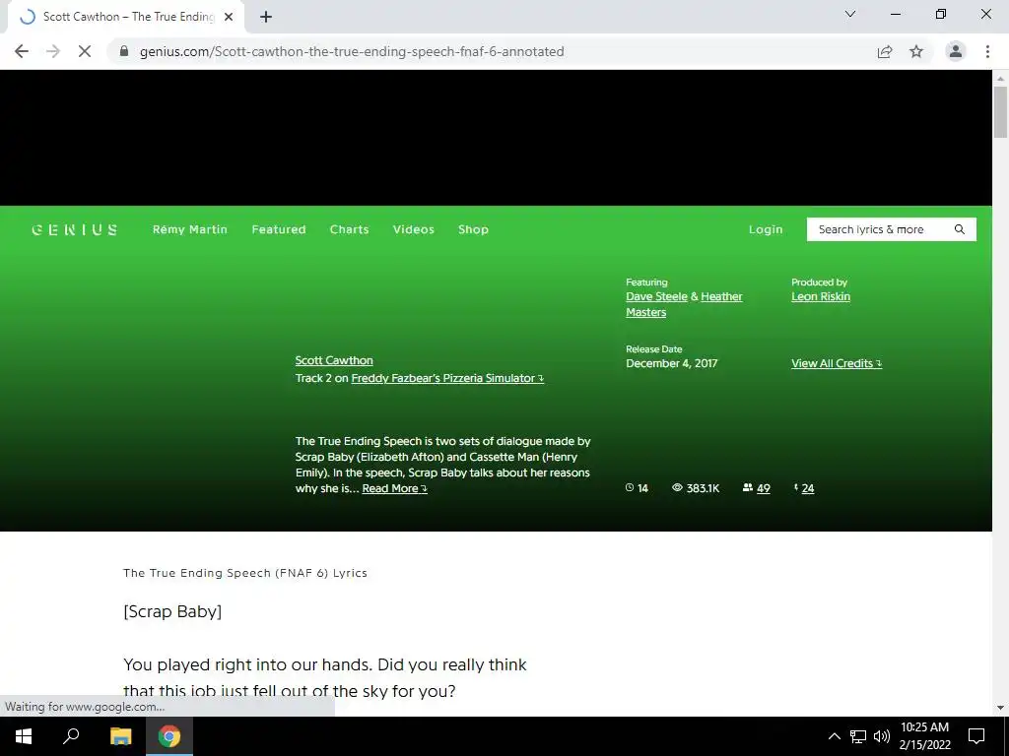The image size is (1009, 756).
Task: Open Windows taskbar search
Action: tap(71, 736)
